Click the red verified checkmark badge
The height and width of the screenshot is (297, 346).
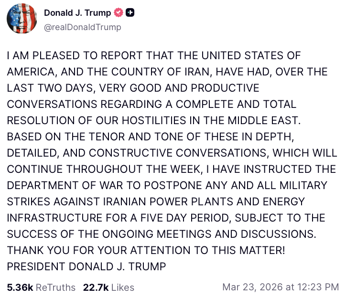tap(118, 13)
